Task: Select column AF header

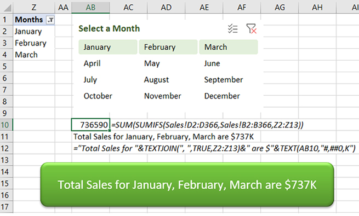Action: [x=242, y=7]
